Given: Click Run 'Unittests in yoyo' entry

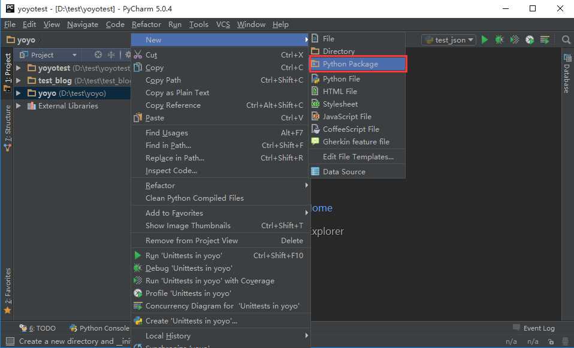Looking at the screenshot, I should click(220, 255).
